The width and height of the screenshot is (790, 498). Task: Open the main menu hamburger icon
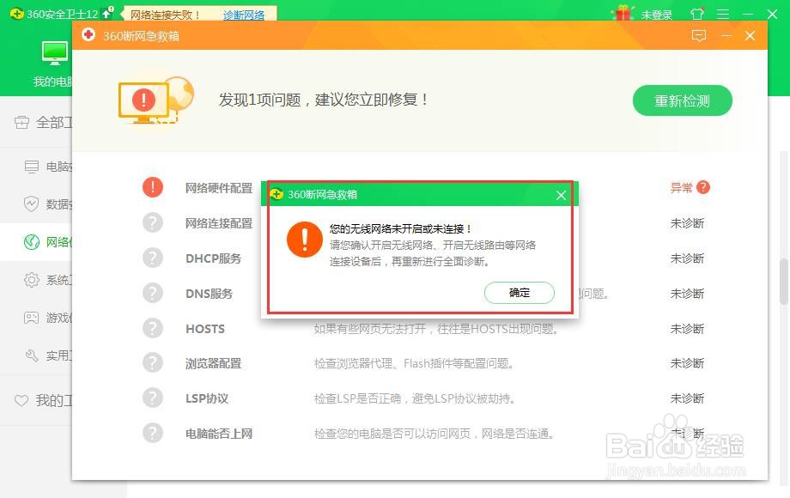coord(723,15)
